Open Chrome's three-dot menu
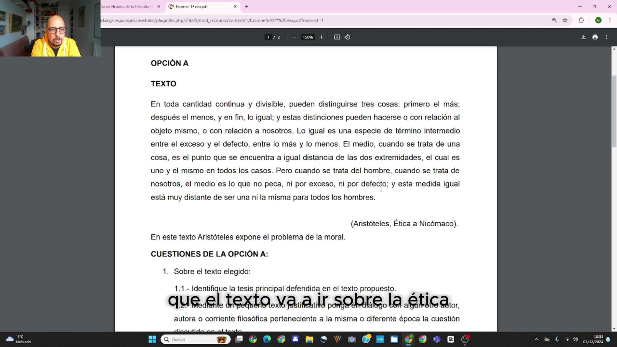The width and height of the screenshot is (617, 347). tap(610, 20)
